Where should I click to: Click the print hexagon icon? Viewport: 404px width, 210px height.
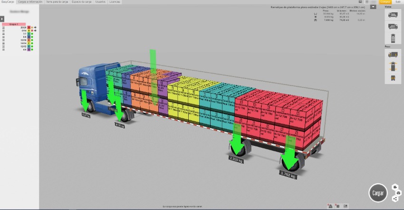[x=398, y=193]
